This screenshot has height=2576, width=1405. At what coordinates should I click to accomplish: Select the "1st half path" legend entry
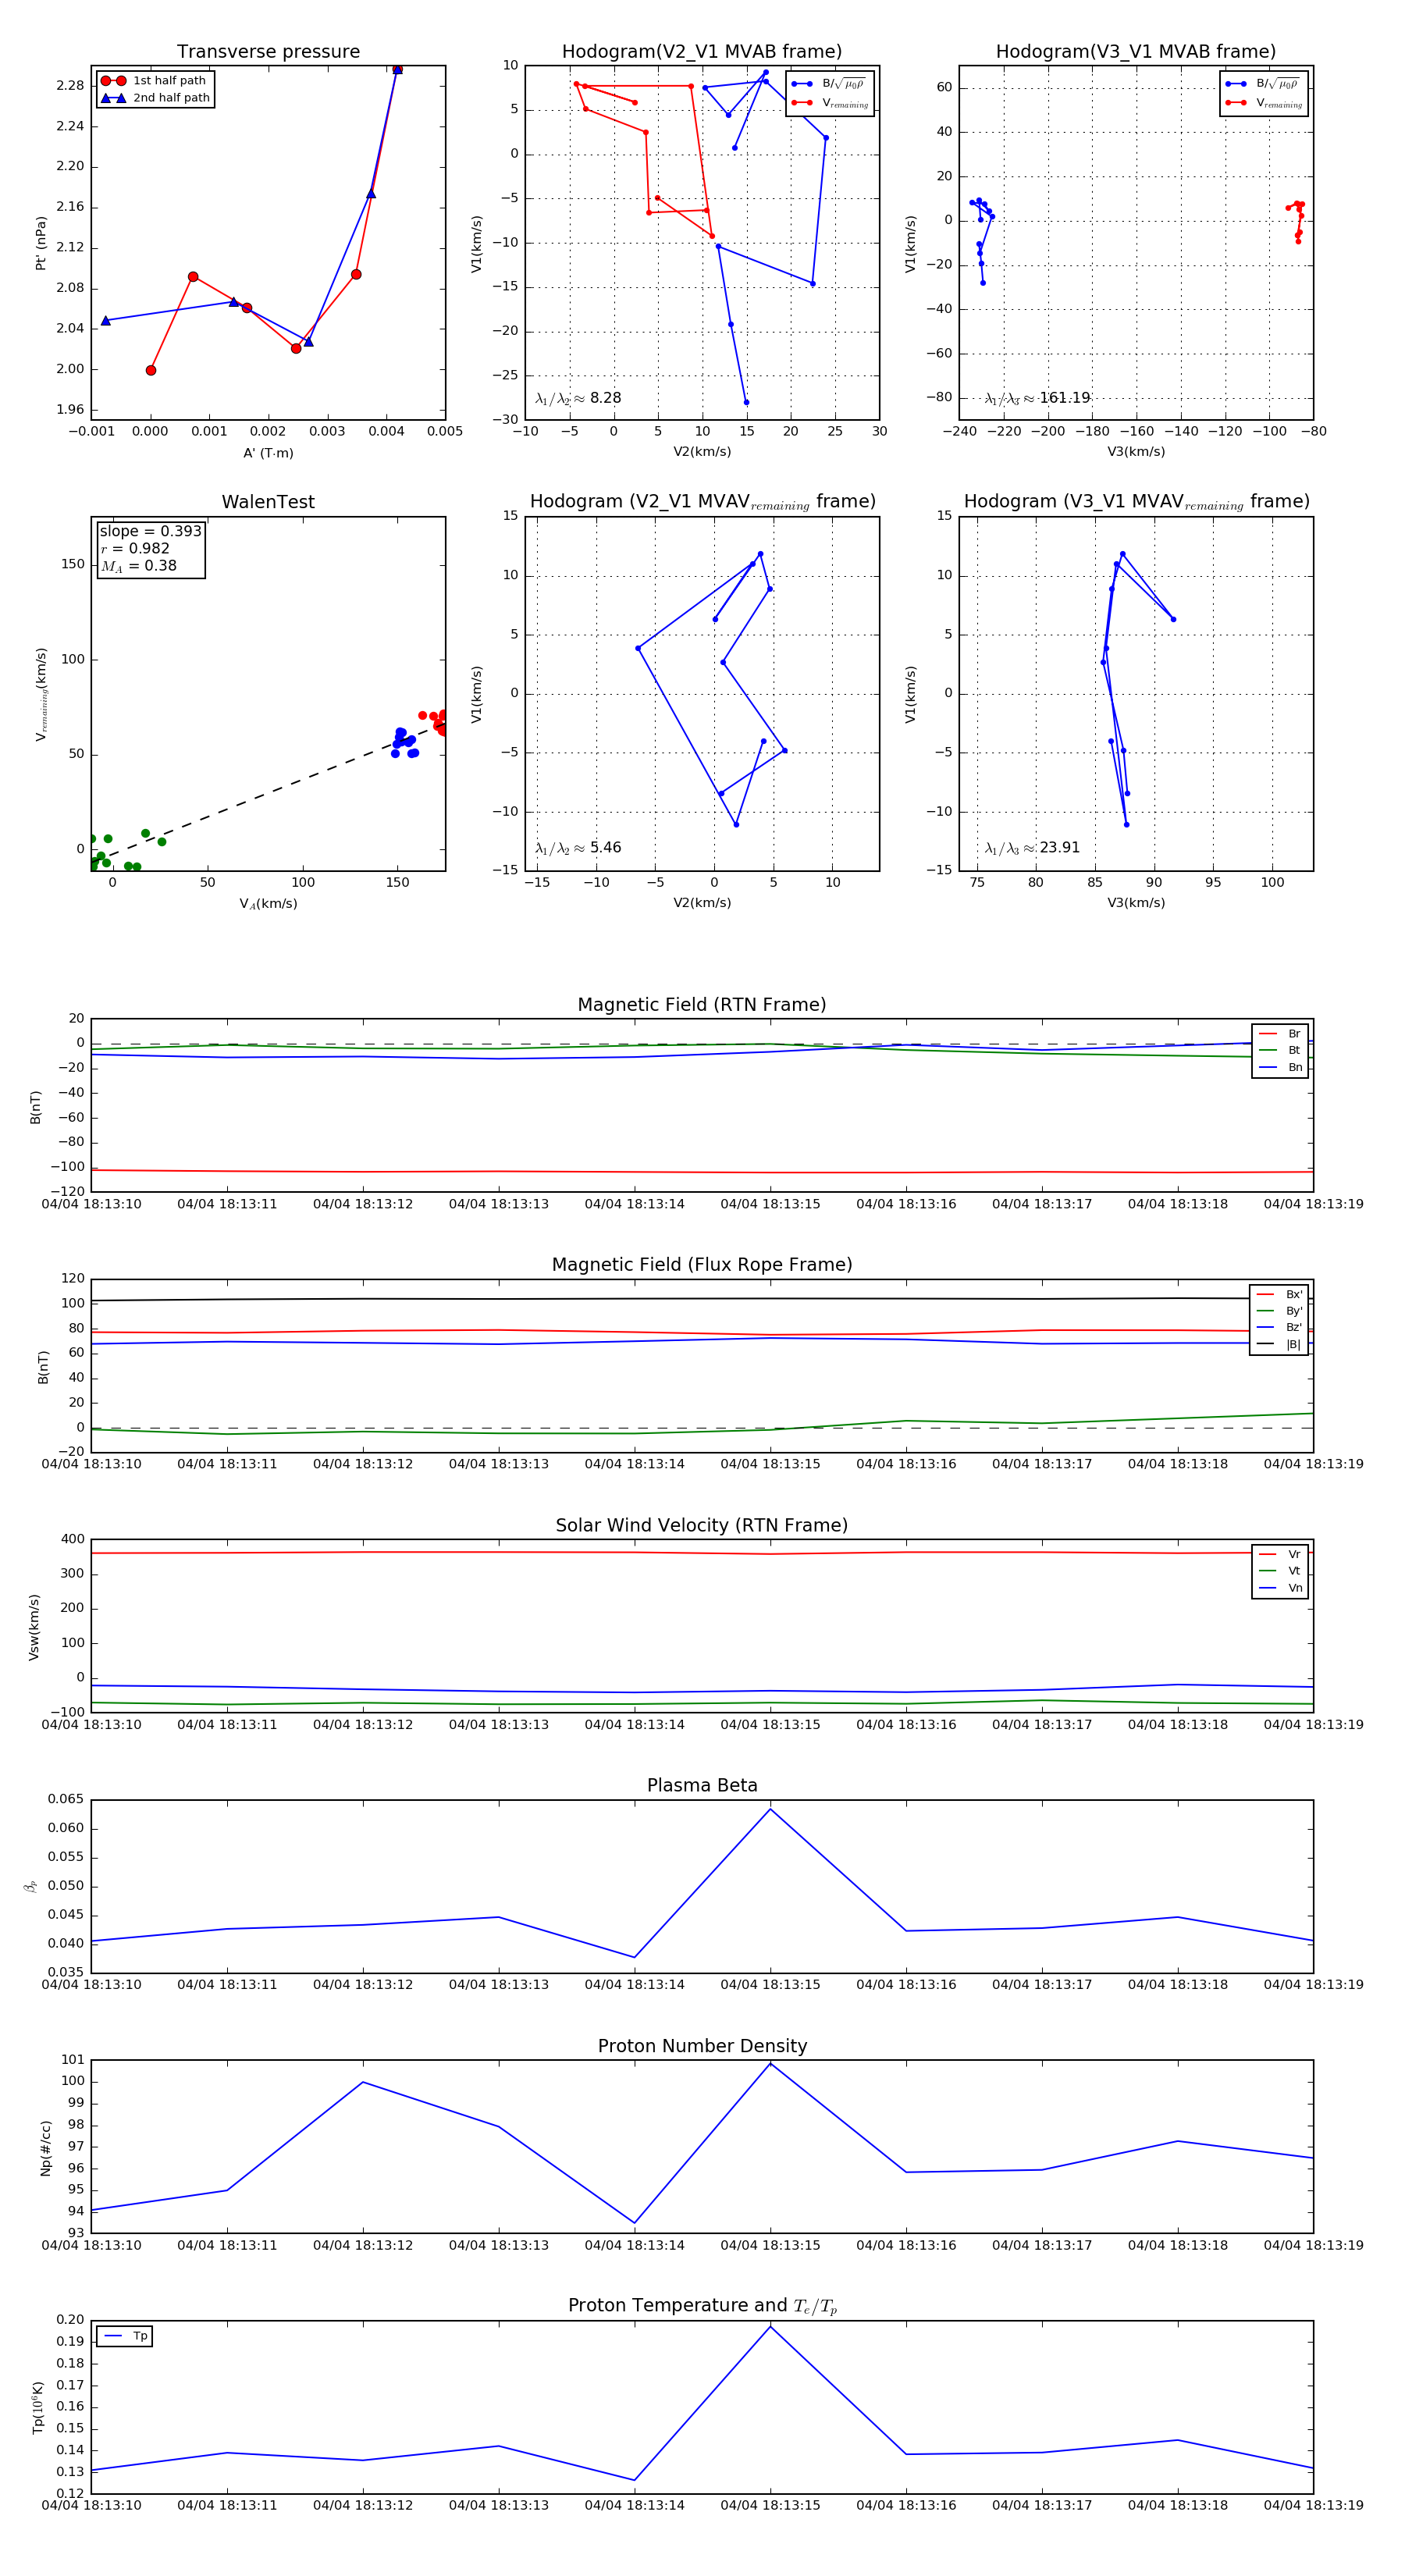tap(154, 81)
